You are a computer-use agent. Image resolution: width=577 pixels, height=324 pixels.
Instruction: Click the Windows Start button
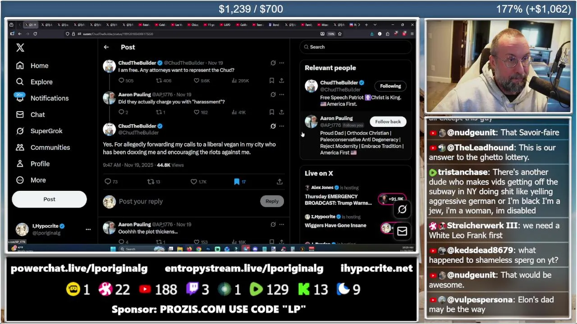coord(113,249)
